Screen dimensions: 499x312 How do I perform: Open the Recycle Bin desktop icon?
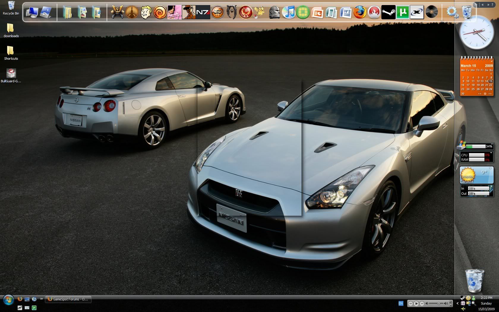coord(11,8)
